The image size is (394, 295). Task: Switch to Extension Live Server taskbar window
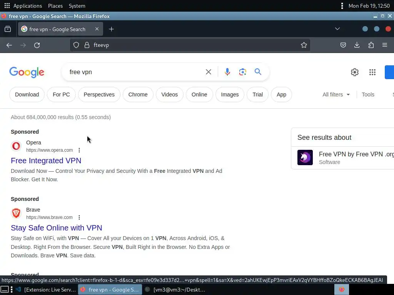coord(45,290)
